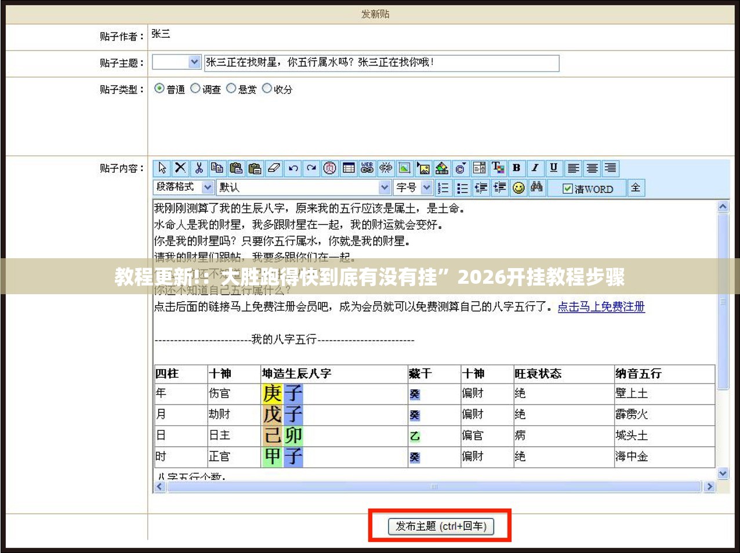
Task: Click the green 卯 character cell
Action: (293, 436)
